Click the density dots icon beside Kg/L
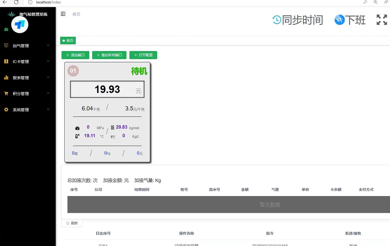The image size is (390, 246). 113,137
